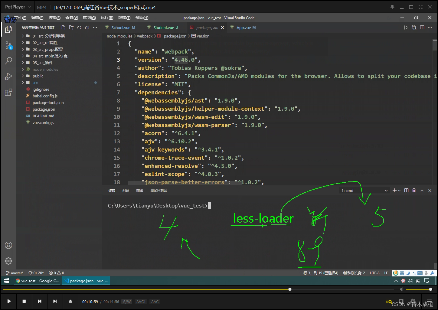The height and width of the screenshot is (310, 438).
Task: Play the paused video in PotPlayer
Action: tap(9, 301)
